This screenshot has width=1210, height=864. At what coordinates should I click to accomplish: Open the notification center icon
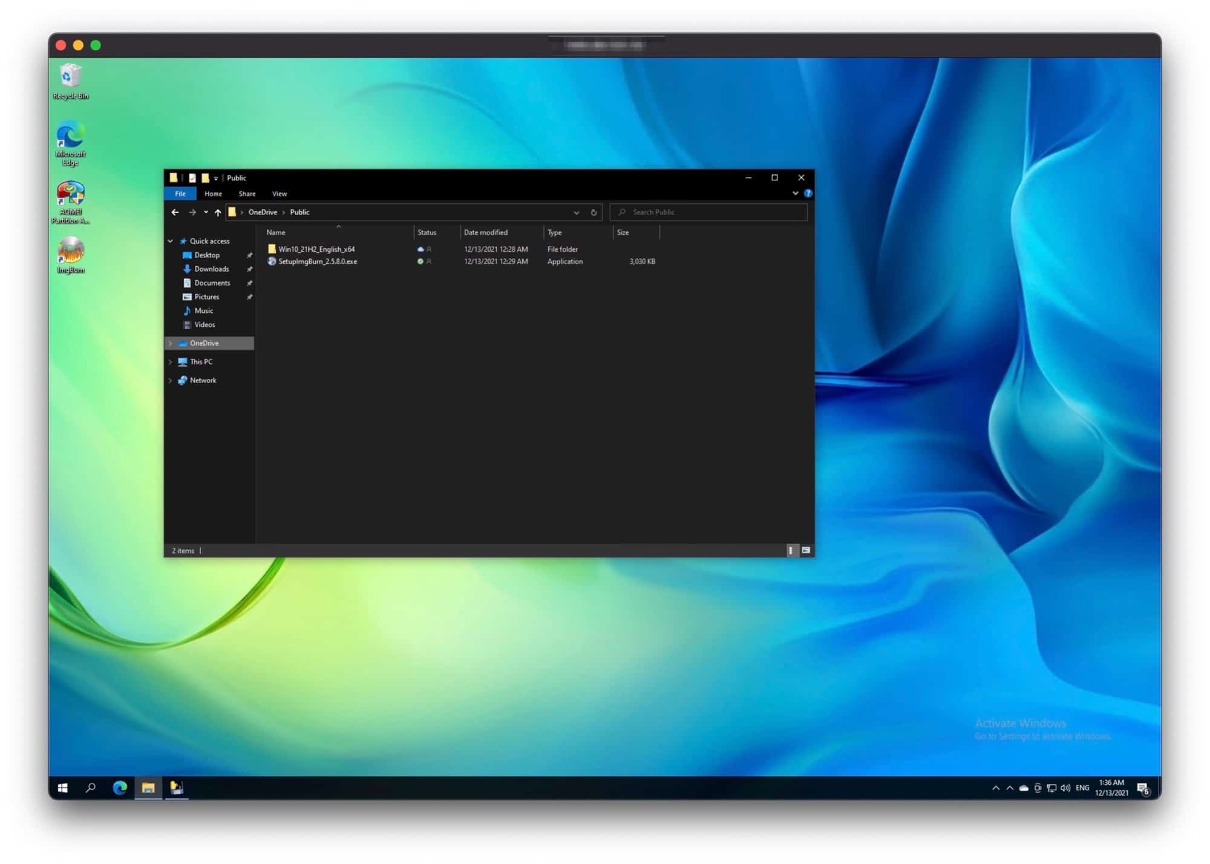tap(1143, 788)
